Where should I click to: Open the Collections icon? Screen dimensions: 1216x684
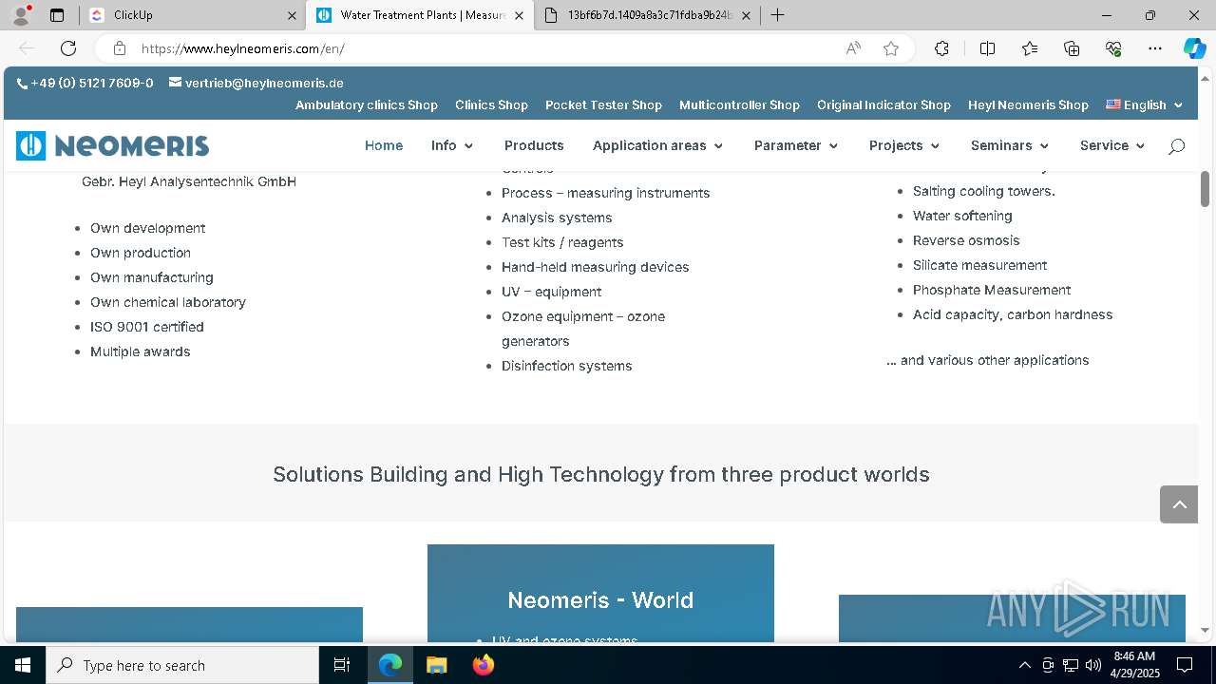tap(1072, 48)
